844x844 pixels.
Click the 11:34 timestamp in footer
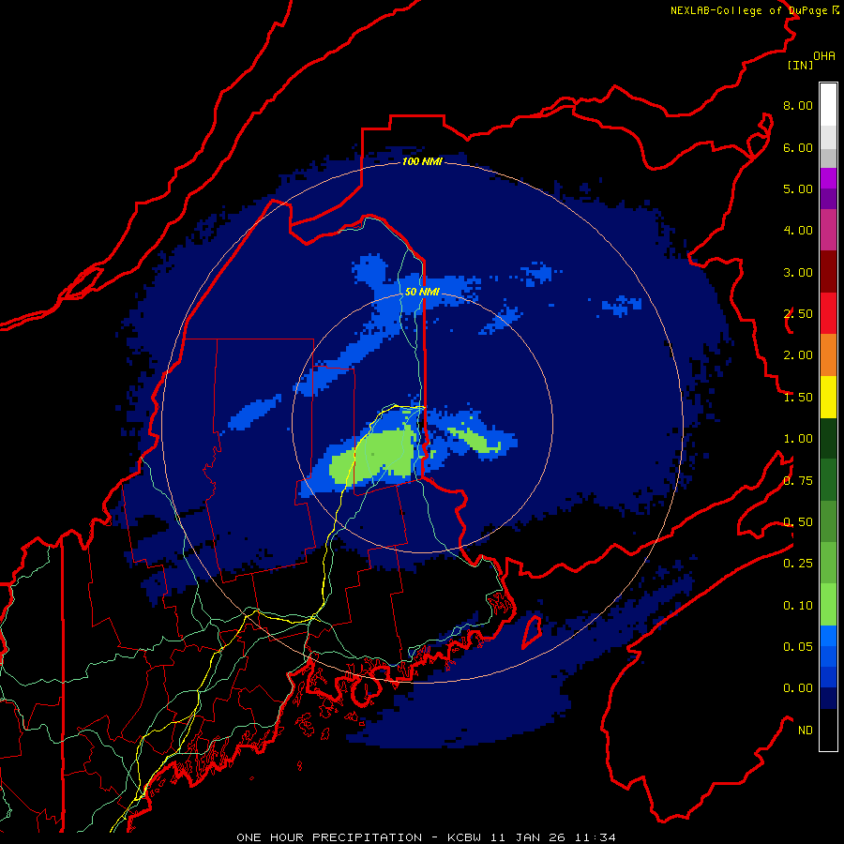pos(595,837)
